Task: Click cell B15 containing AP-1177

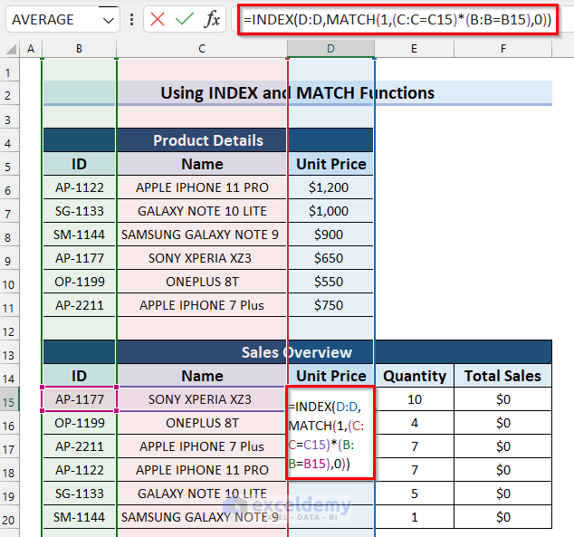Action: click(79, 399)
